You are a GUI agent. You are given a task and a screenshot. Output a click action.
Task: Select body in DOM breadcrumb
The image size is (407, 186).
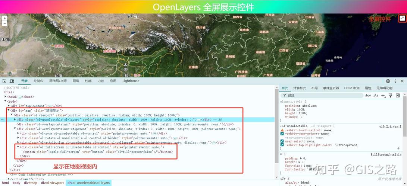pyautogui.click(x=16, y=183)
